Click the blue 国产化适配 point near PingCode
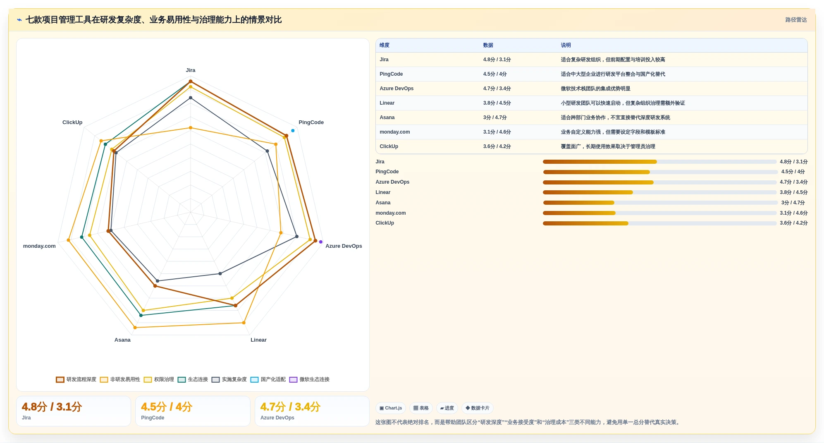The height and width of the screenshot is (443, 824). tap(293, 131)
